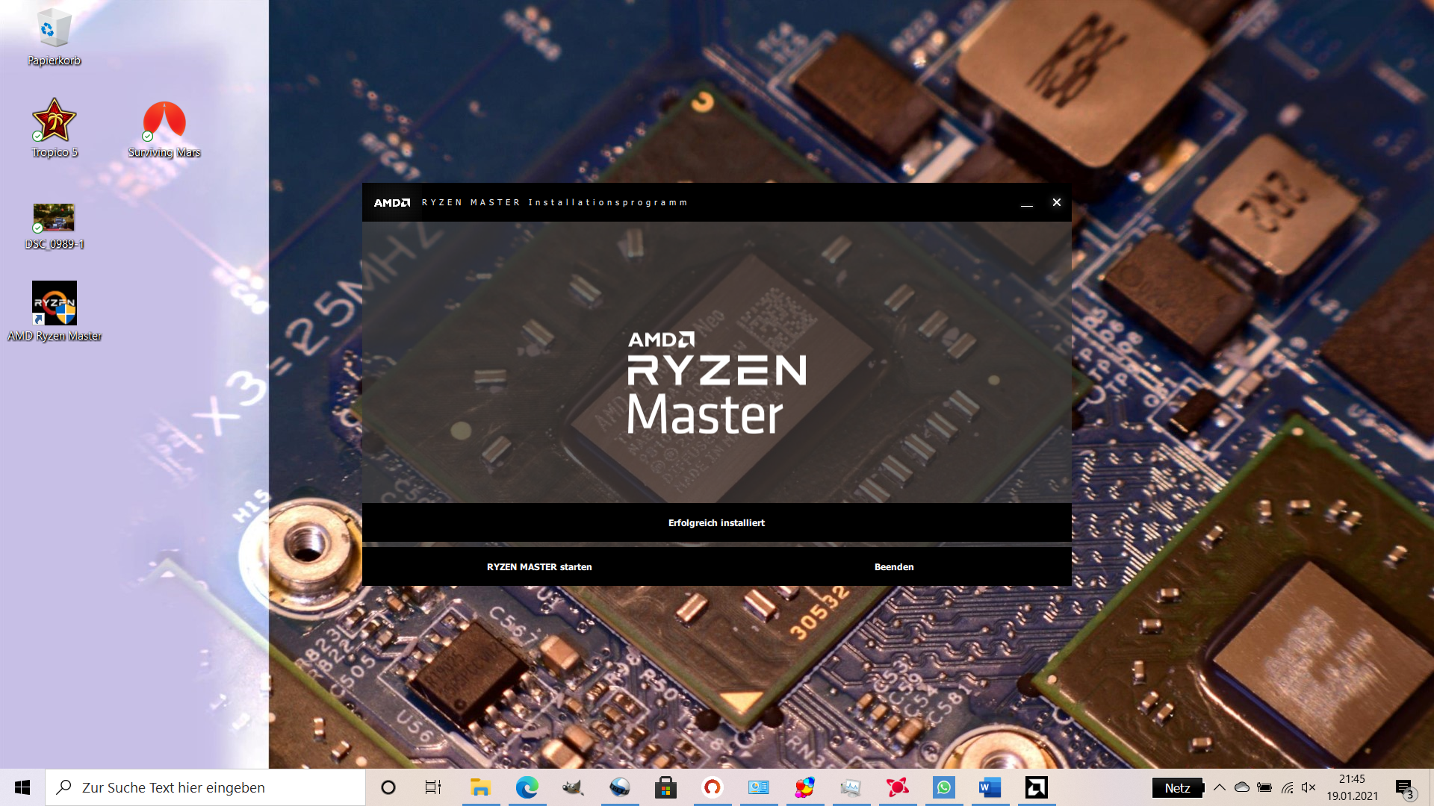Screen dimensions: 1434x806
Task: Toggle muted volume speaker icon
Action: pyautogui.click(x=1309, y=787)
